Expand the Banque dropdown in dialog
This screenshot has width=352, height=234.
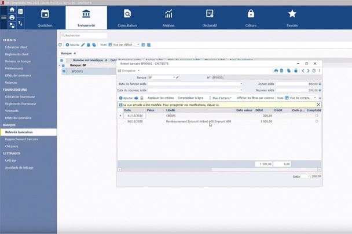(173, 77)
